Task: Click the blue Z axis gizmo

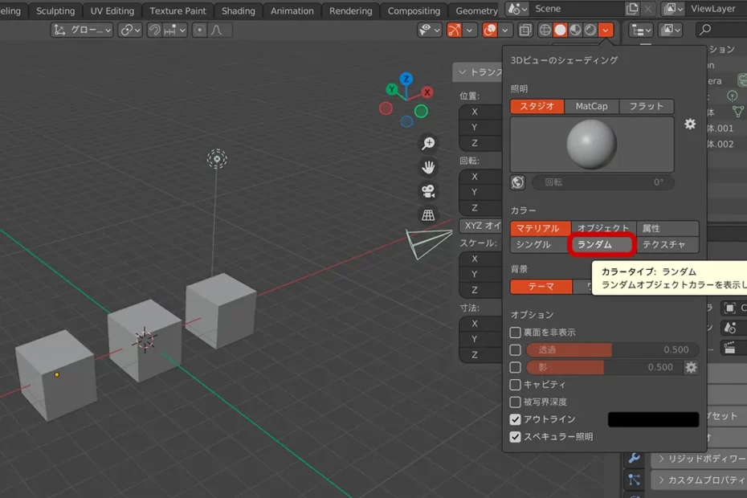Action: pos(406,79)
